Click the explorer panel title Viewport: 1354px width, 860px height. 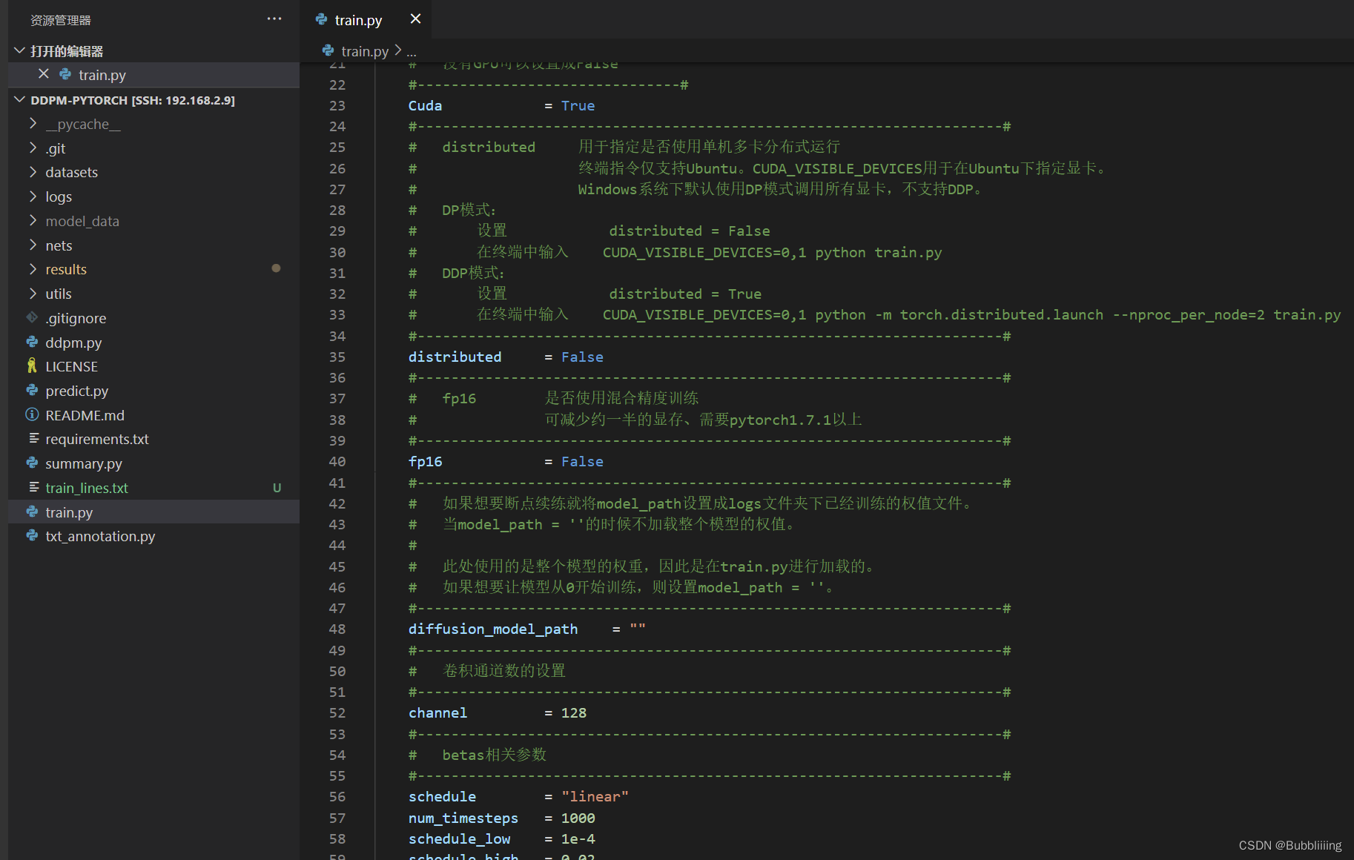pyautogui.click(x=61, y=20)
